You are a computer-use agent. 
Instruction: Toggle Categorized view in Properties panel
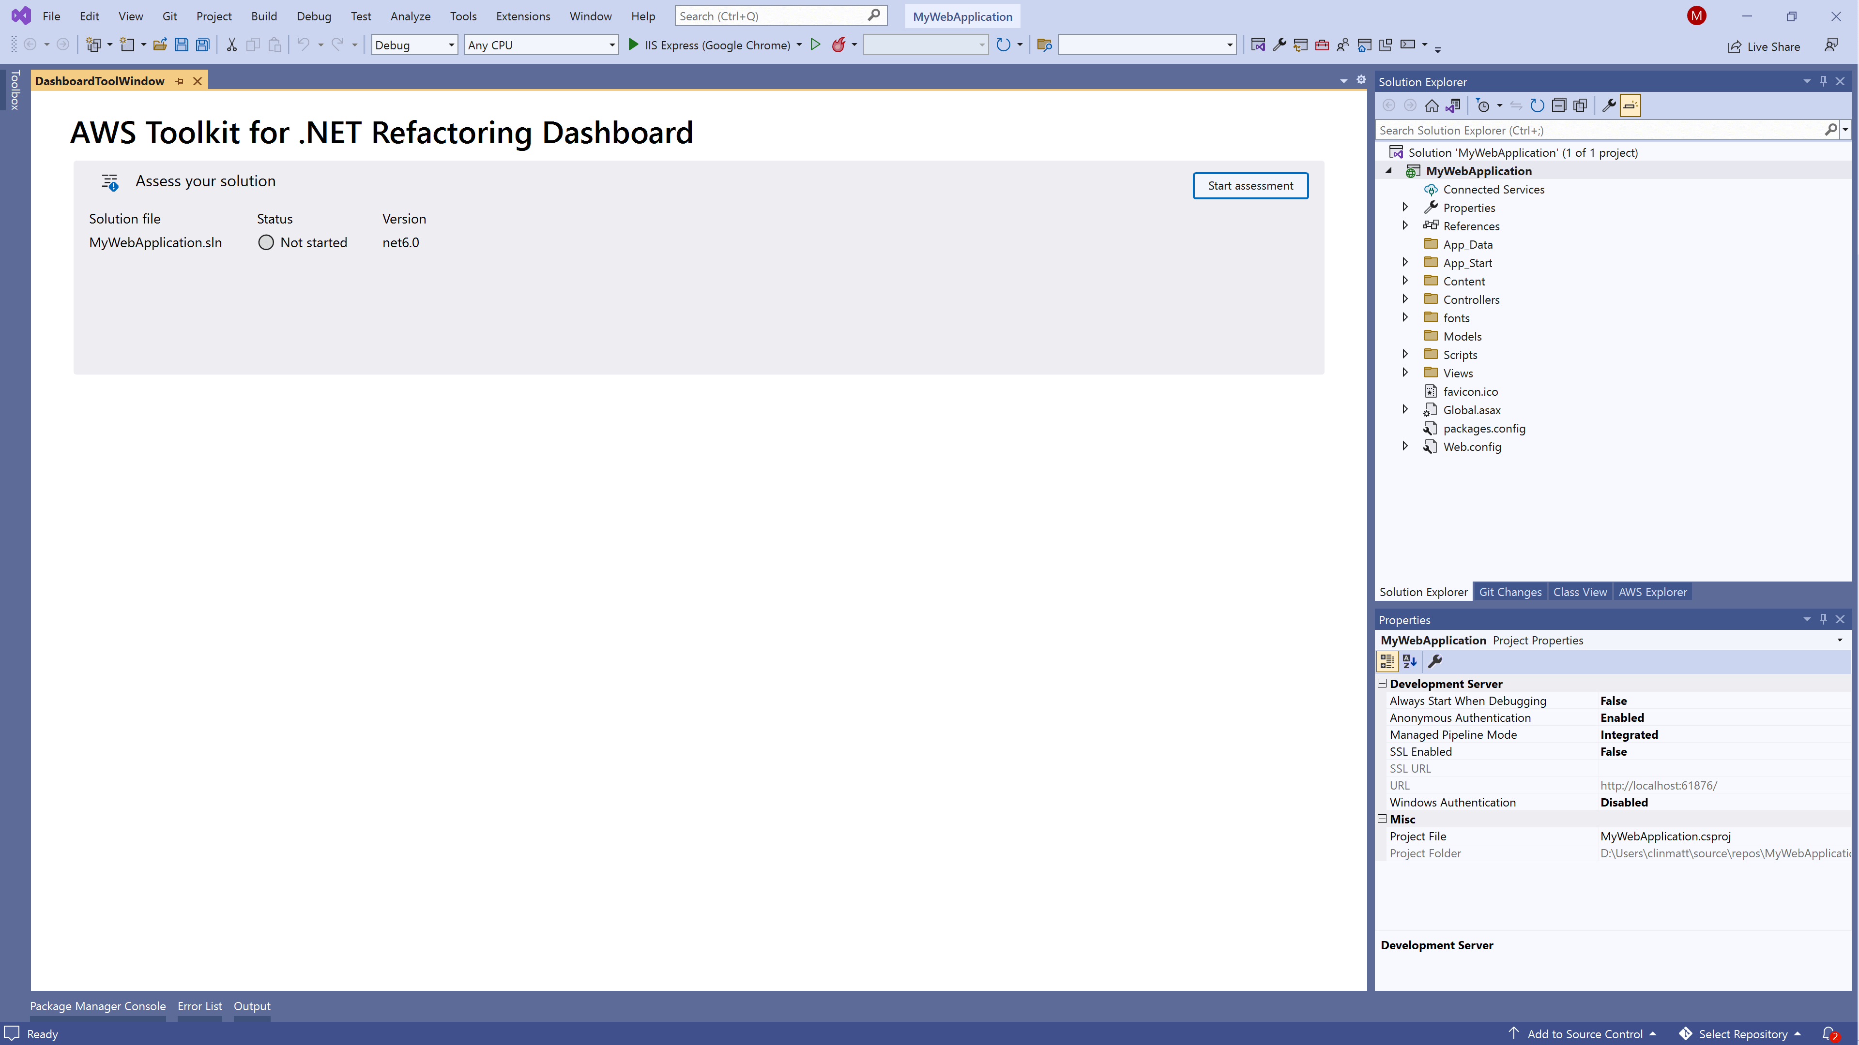coord(1387,661)
